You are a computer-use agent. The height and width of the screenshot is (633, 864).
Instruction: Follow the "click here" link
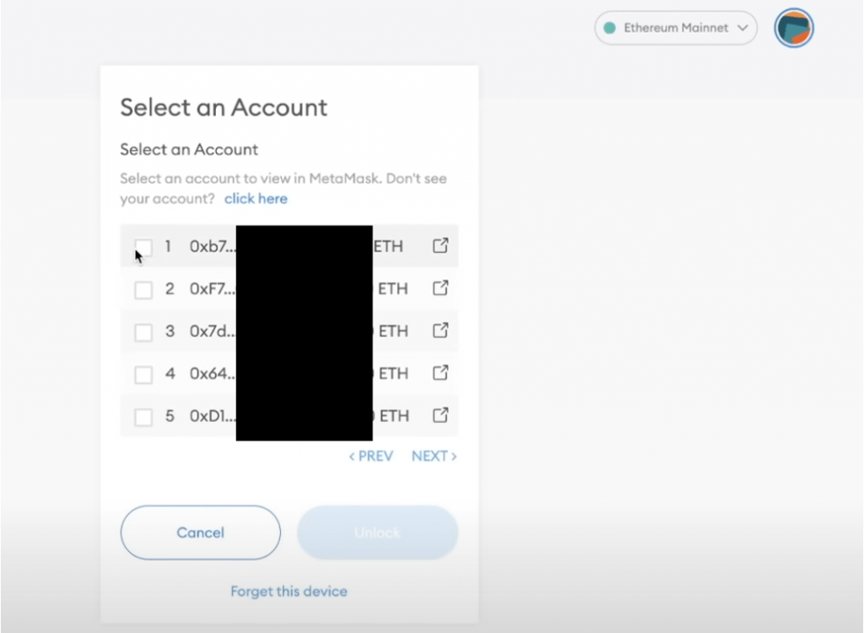256,199
